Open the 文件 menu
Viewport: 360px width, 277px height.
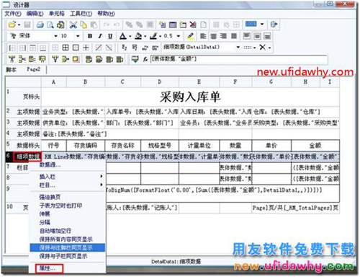13,14
